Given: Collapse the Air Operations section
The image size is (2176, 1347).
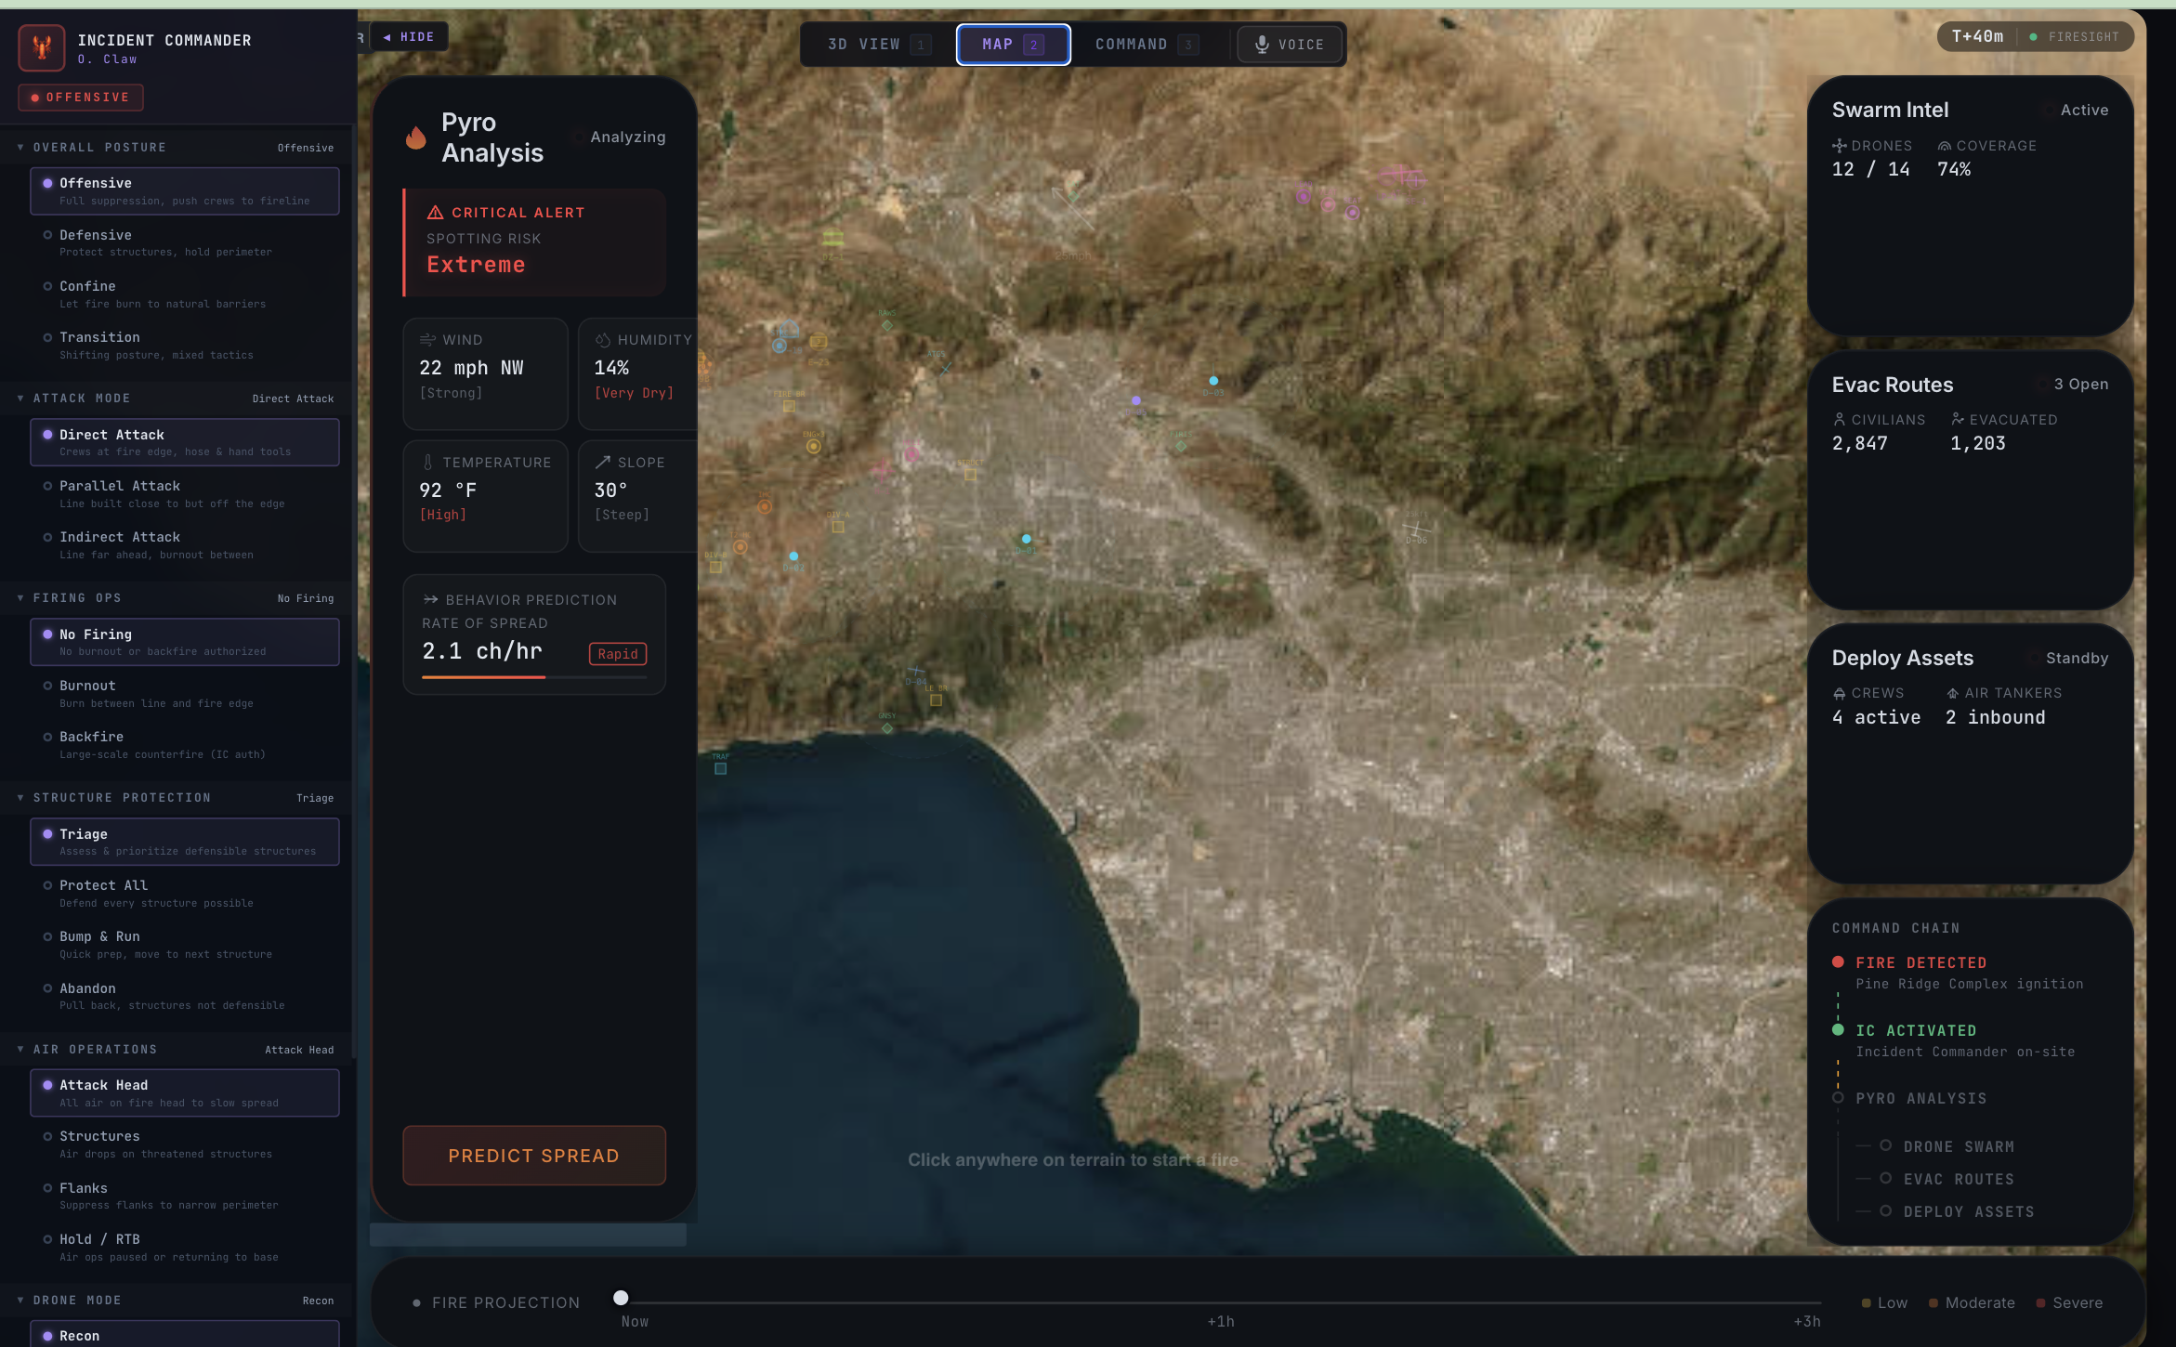Looking at the screenshot, I should (20, 1050).
